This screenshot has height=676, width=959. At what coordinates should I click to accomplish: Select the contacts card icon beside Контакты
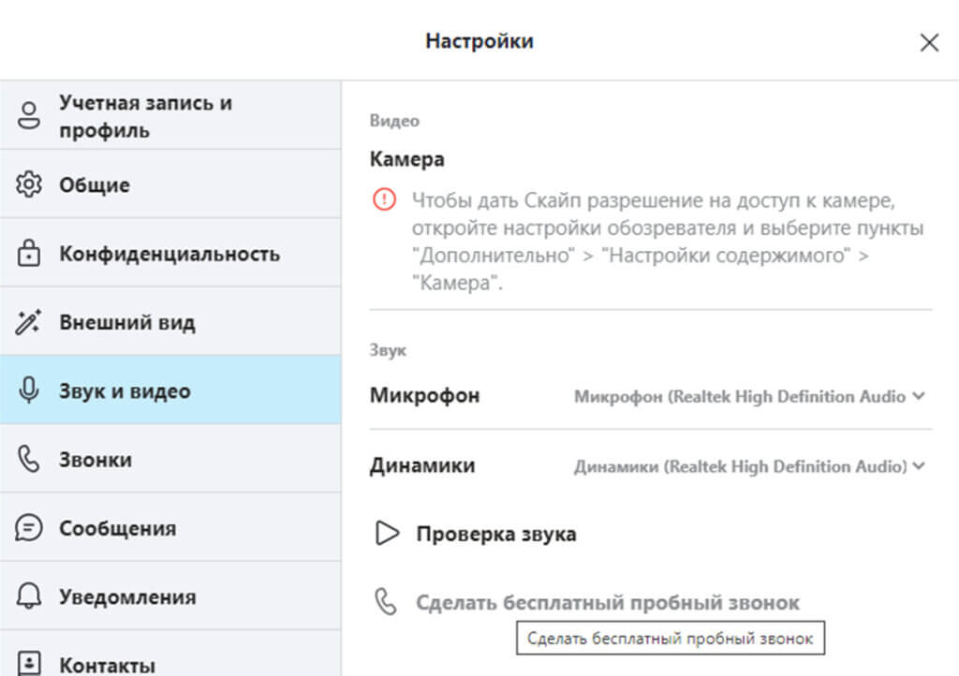click(x=29, y=663)
